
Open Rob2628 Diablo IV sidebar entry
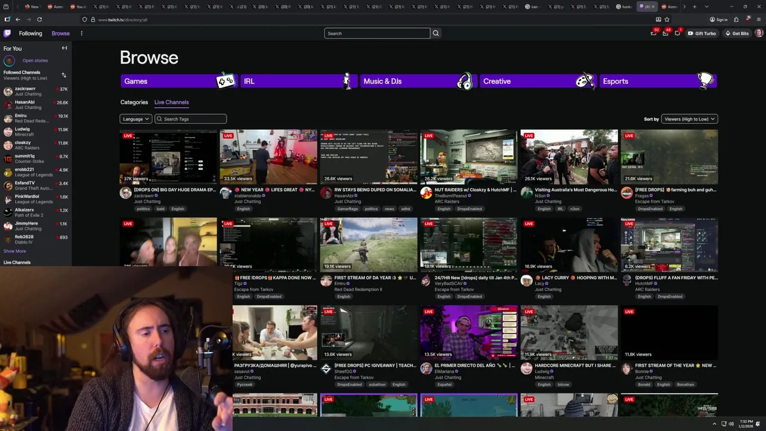[x=36, y=239]
